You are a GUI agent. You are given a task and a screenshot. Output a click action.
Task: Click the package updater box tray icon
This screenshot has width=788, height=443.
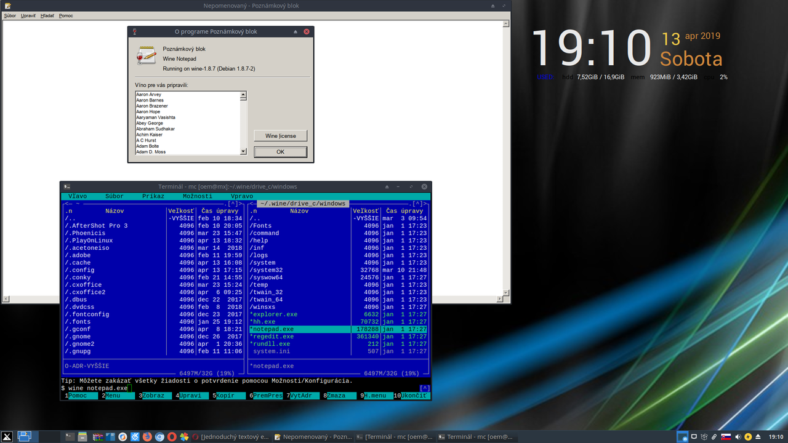click(x=704, y=437)
